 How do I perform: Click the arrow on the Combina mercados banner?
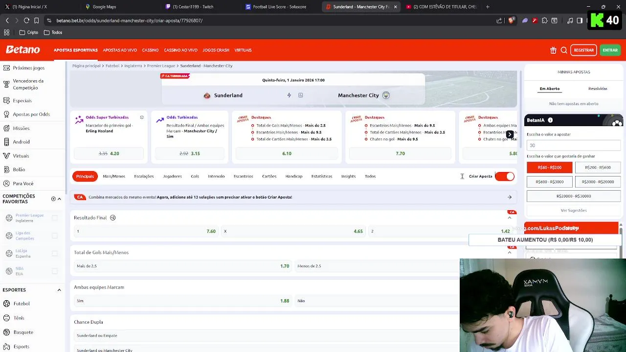(510, 197)
